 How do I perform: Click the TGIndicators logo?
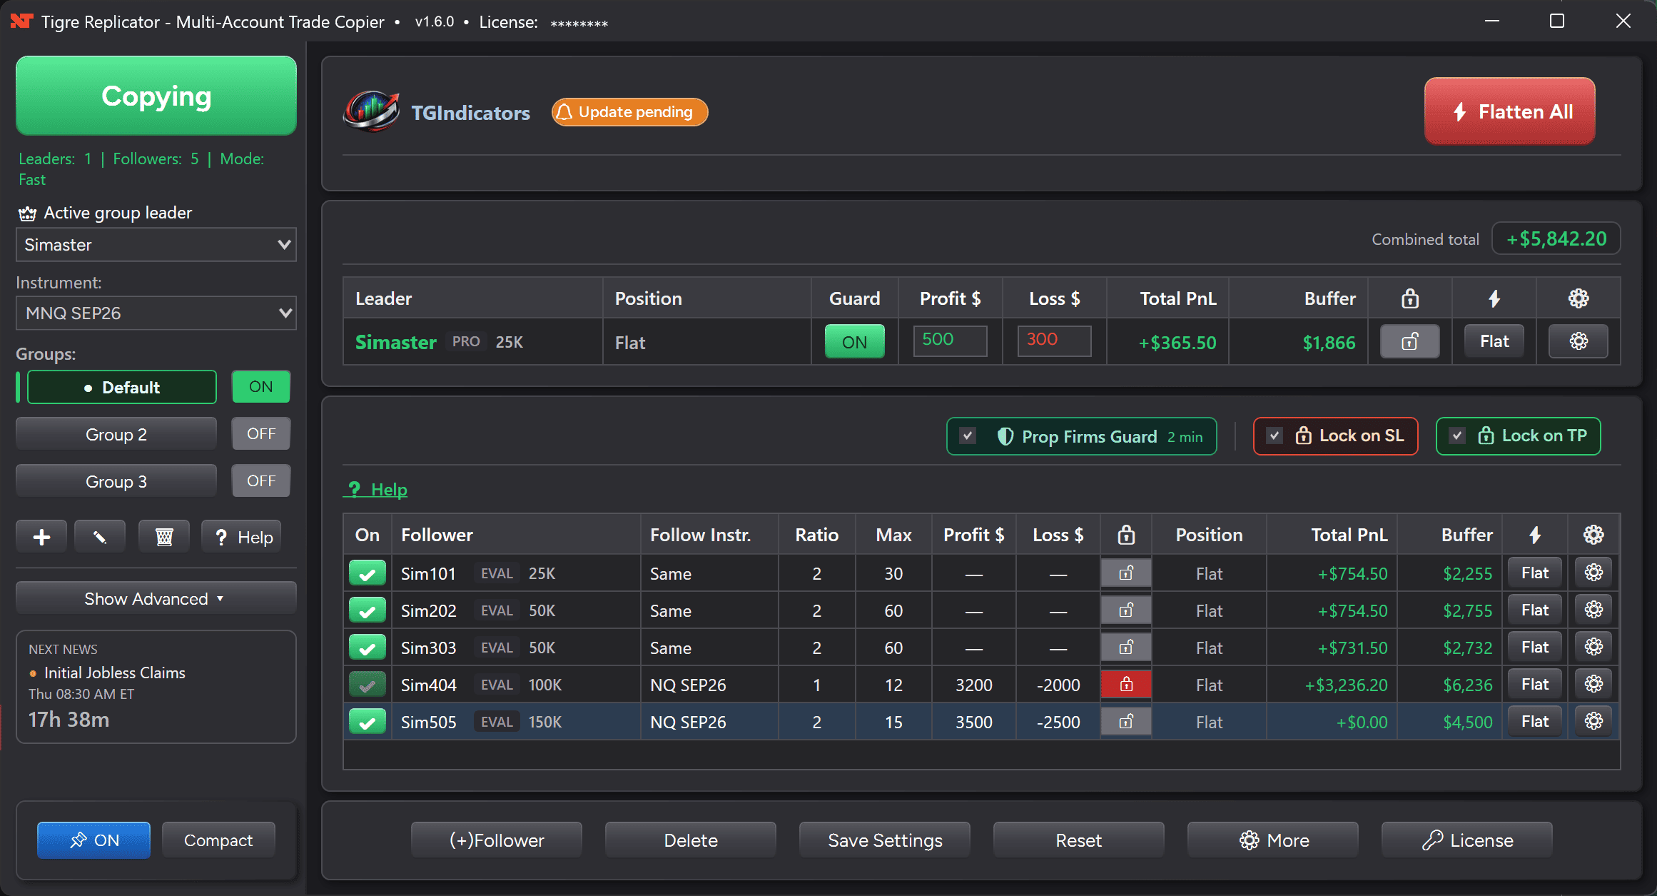[x=371, y=111]
